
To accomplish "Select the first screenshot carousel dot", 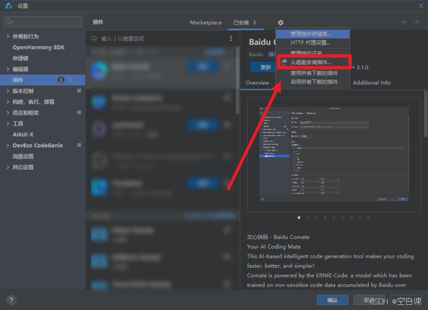I will (299, 218).
